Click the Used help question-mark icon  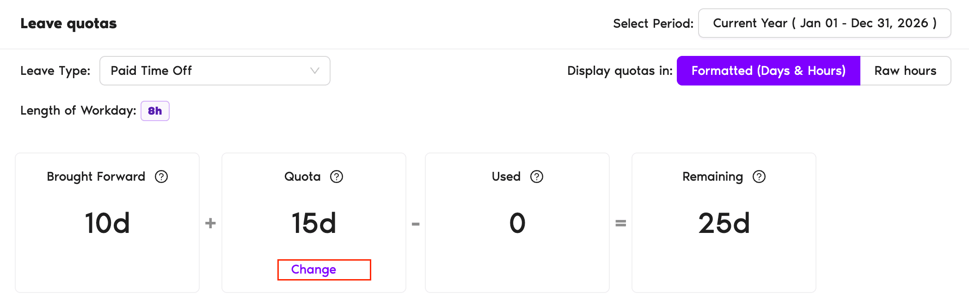[x=537, y=177]
